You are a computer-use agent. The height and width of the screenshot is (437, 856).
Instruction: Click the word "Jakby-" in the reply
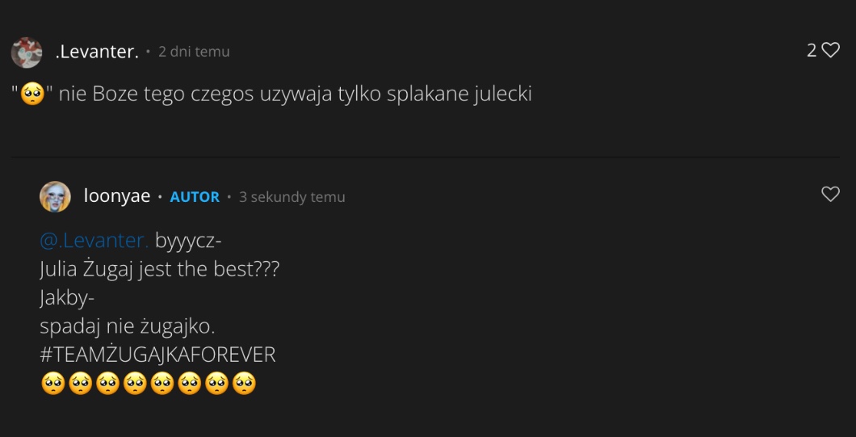pos(67,298)
